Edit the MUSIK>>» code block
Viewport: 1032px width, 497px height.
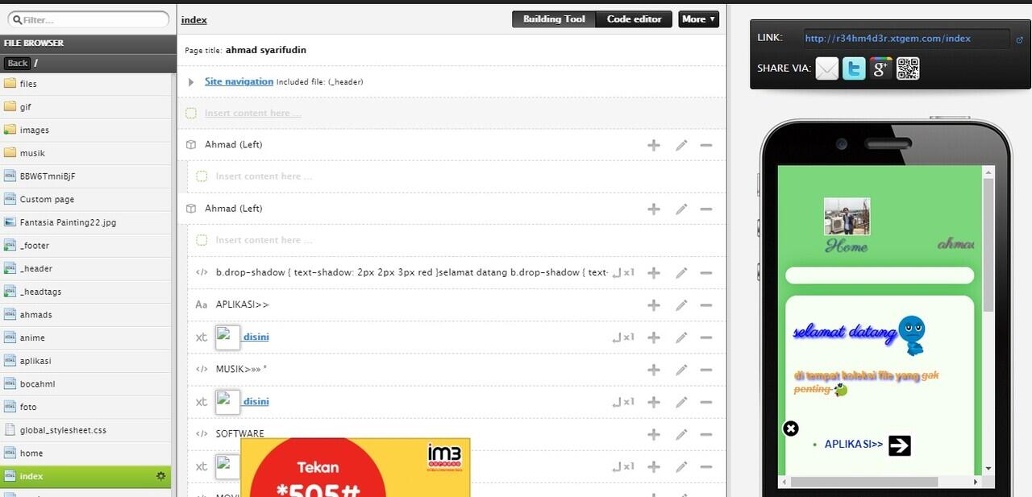pos(681,370)
